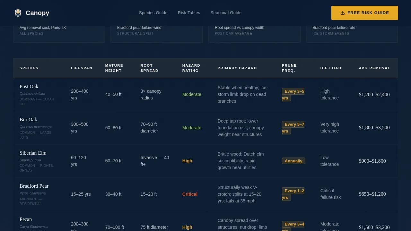411x231 pixels.
Task: Click the Ice Load column header
Action: [331, 68]
